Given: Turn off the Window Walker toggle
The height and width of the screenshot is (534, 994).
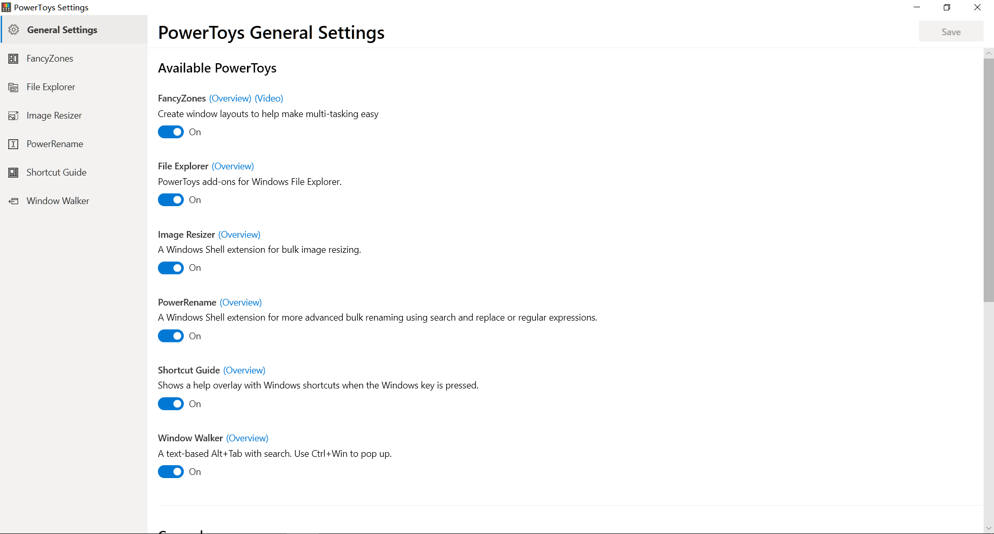Looking at the screenshot, I should (x=171, y=472).
